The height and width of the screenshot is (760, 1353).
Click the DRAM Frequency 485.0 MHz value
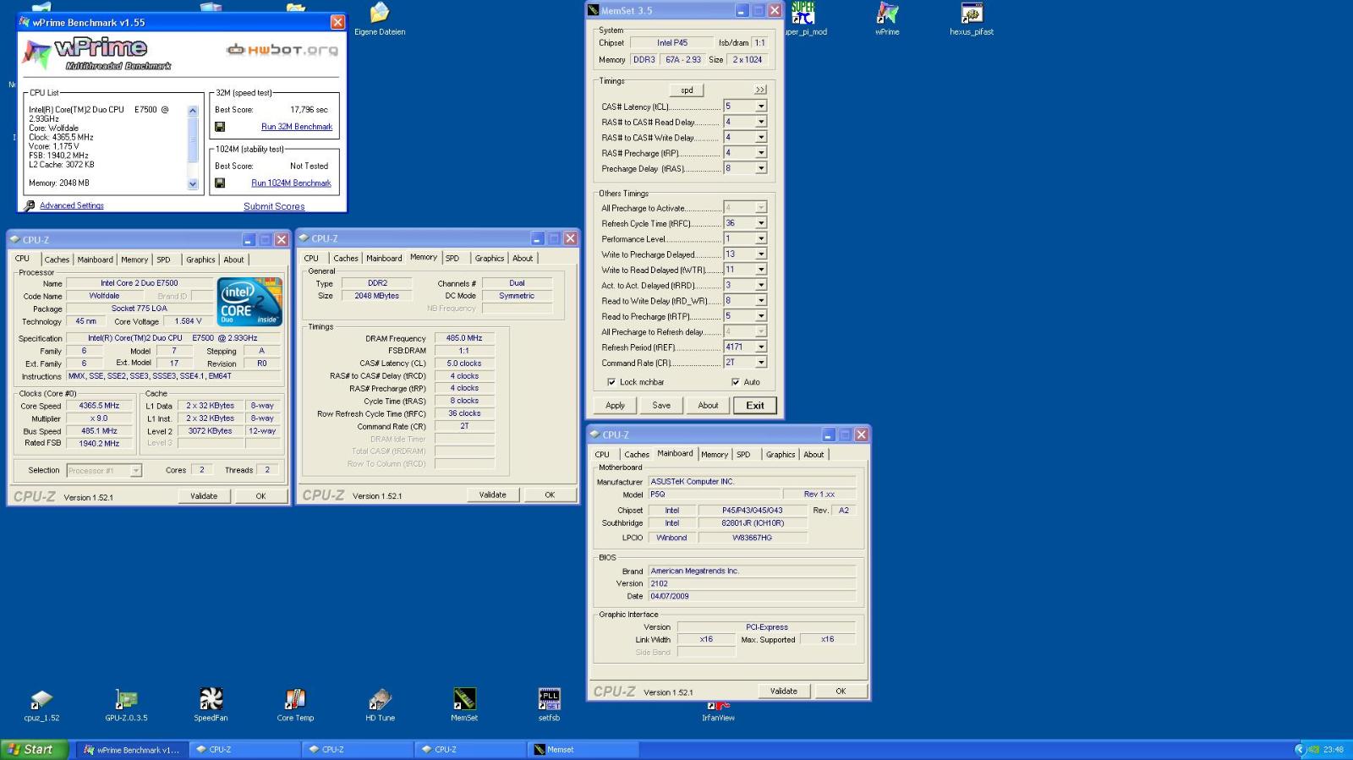click(x=464, y=338)
